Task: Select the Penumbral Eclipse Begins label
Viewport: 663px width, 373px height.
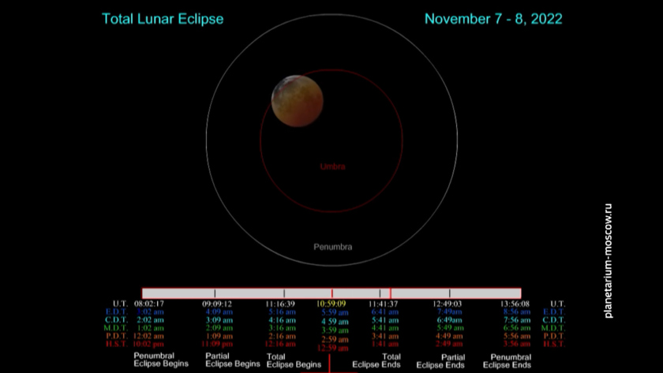Action: 161,360
